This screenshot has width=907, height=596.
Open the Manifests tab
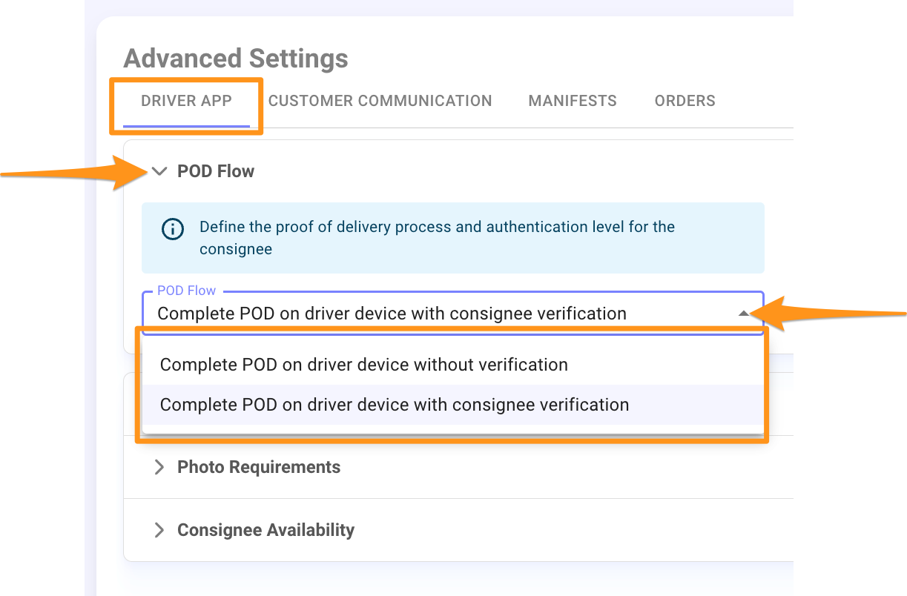click(x=573, y=101)
